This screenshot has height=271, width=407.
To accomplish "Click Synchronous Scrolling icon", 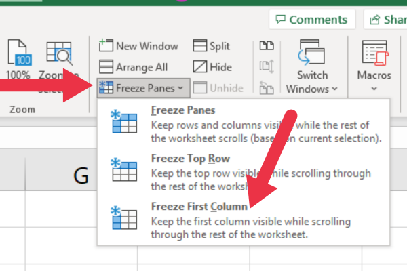I will (267, 66).
